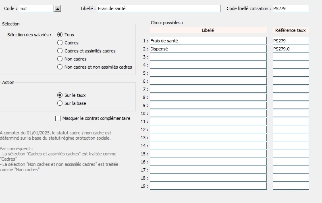
Task: Click the arrow button next to Code field
Action: (x=57, y=8)
